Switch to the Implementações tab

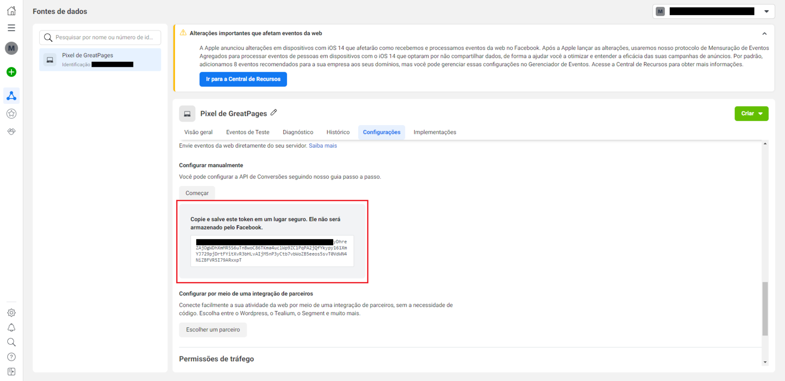[x=435, y=132]
